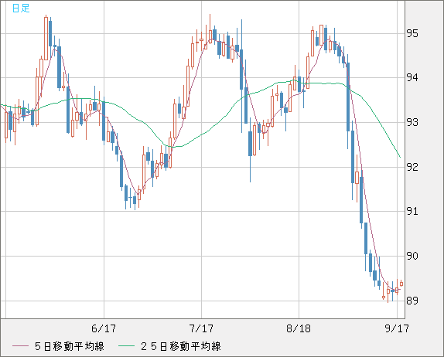Select the 90 price axis label
The width and height of the screenshot is (444, 357).
pyautogui.click(x=412, y=256)
